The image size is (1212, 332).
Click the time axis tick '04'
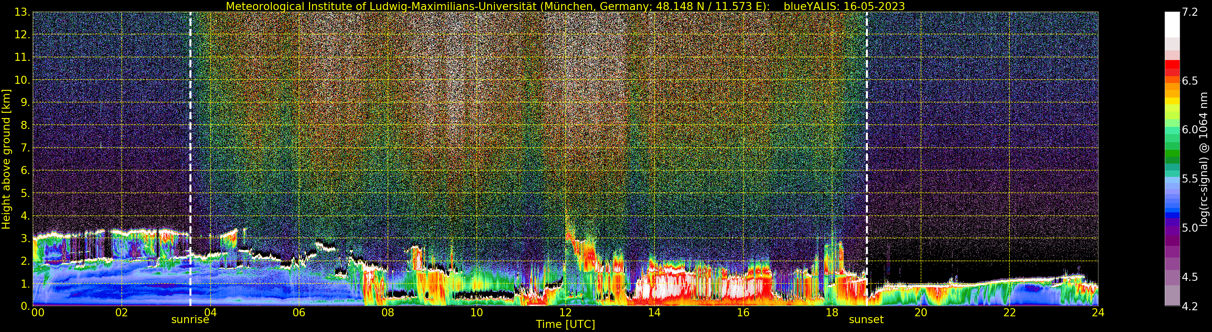click(x=210, y=313)
